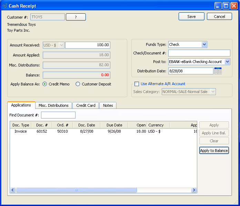
Task: Select the Credit Memo radio button
Action: pos(45,84)
